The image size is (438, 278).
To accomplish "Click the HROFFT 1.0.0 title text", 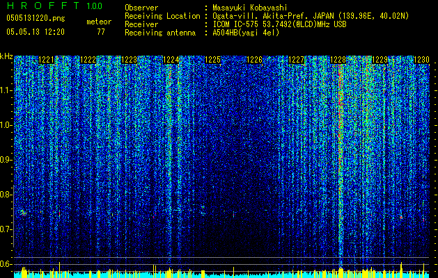I will click(x=54, y=6).
